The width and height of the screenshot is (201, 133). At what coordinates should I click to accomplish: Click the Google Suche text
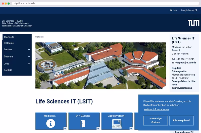[187, 10]
